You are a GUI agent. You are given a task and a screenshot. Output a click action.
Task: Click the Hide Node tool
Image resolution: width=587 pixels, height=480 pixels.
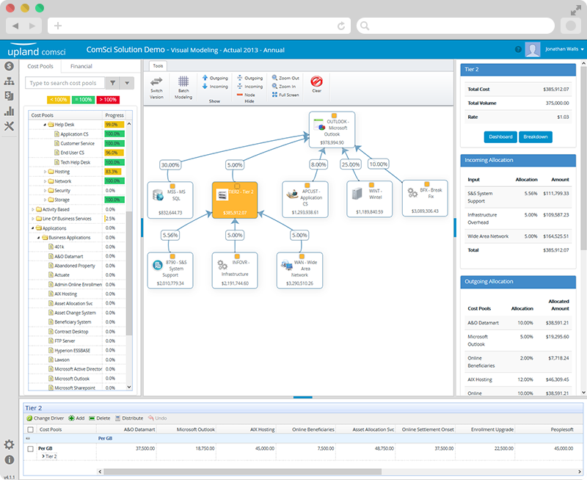[x=247, y=93]
